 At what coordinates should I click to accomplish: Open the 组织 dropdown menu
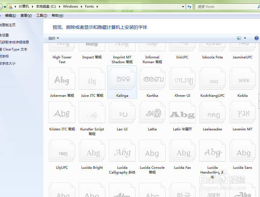click(53, 38)
